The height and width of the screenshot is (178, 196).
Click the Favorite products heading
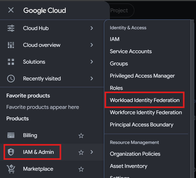28,96
